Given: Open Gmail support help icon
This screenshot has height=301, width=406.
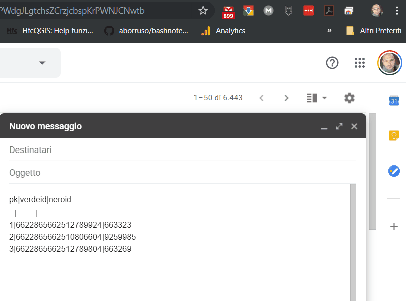Looking at the screenshot, I should coord(332,63).
